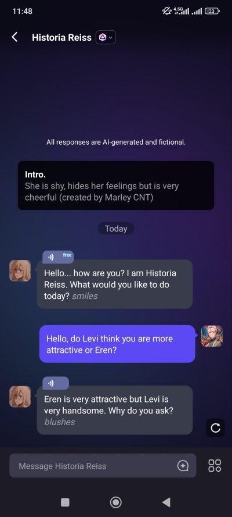Expand the Intro description card
Viewport: 232px width, 517px height.
[x=116, y=186]
